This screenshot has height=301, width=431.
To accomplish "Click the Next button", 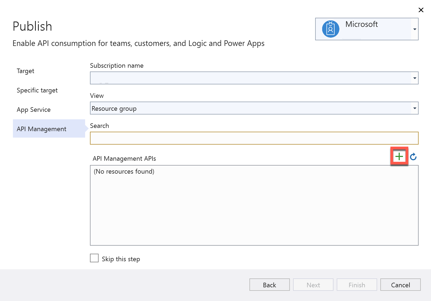I will point(313,285).
